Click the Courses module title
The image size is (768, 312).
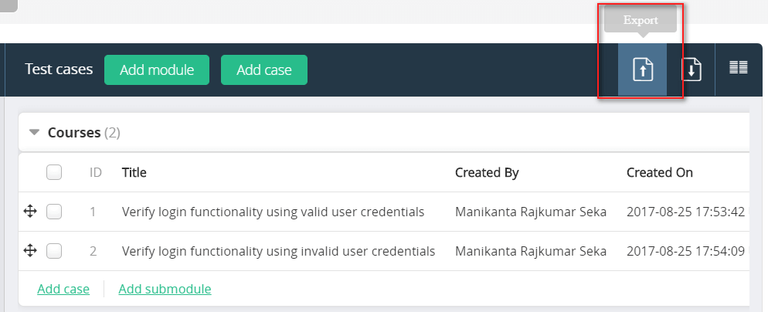coord(74,132)
